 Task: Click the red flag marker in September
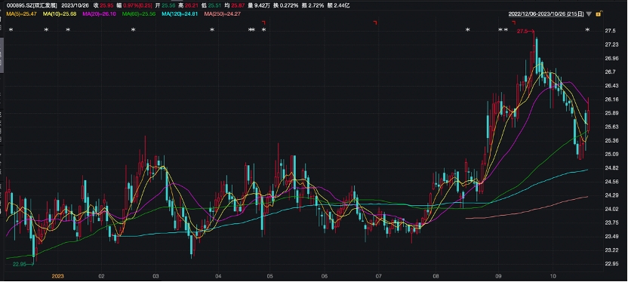pyautogui.click(x=514, y=23)
